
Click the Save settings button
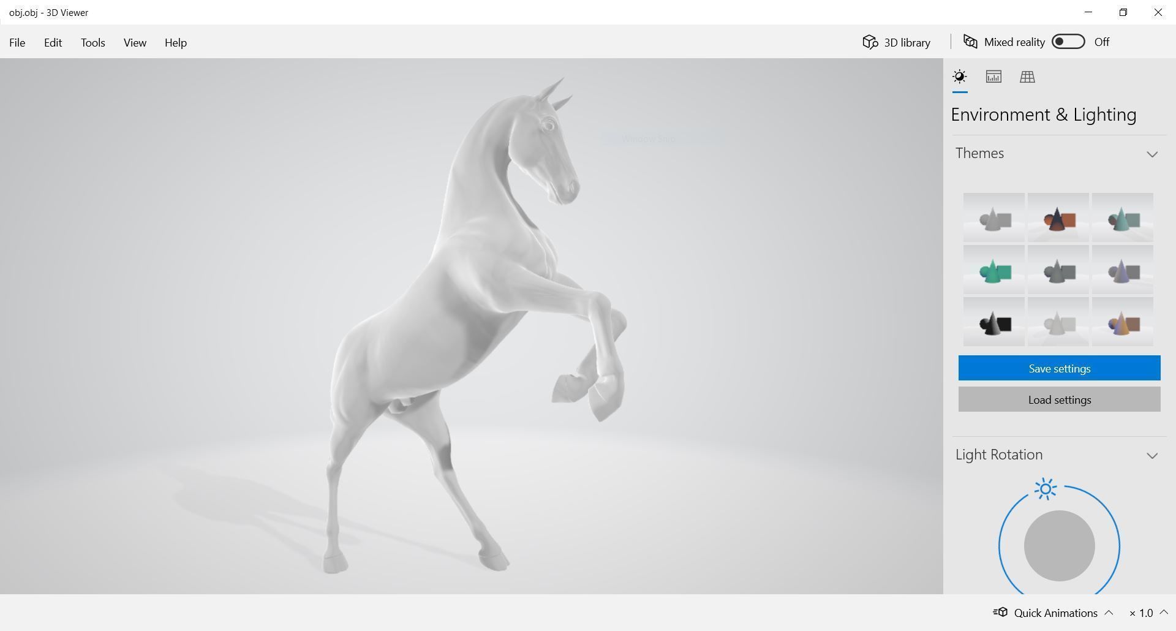pos(1059,368)
